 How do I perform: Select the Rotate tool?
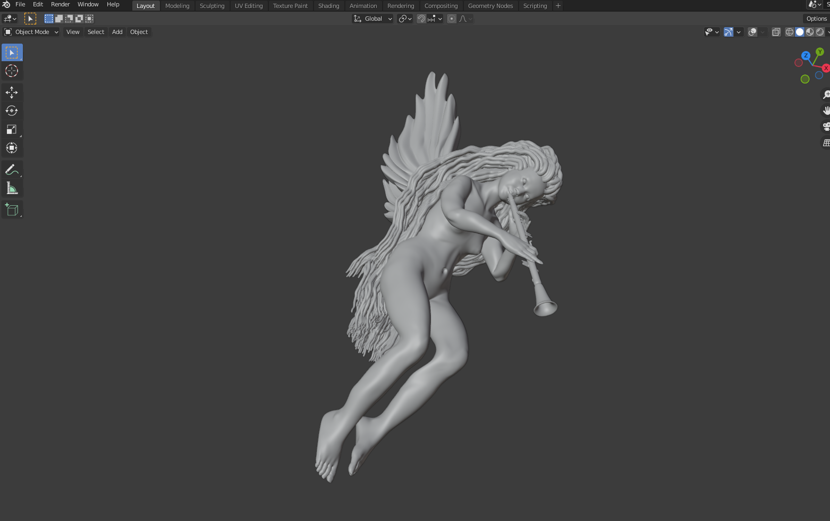tap(12, 111)
